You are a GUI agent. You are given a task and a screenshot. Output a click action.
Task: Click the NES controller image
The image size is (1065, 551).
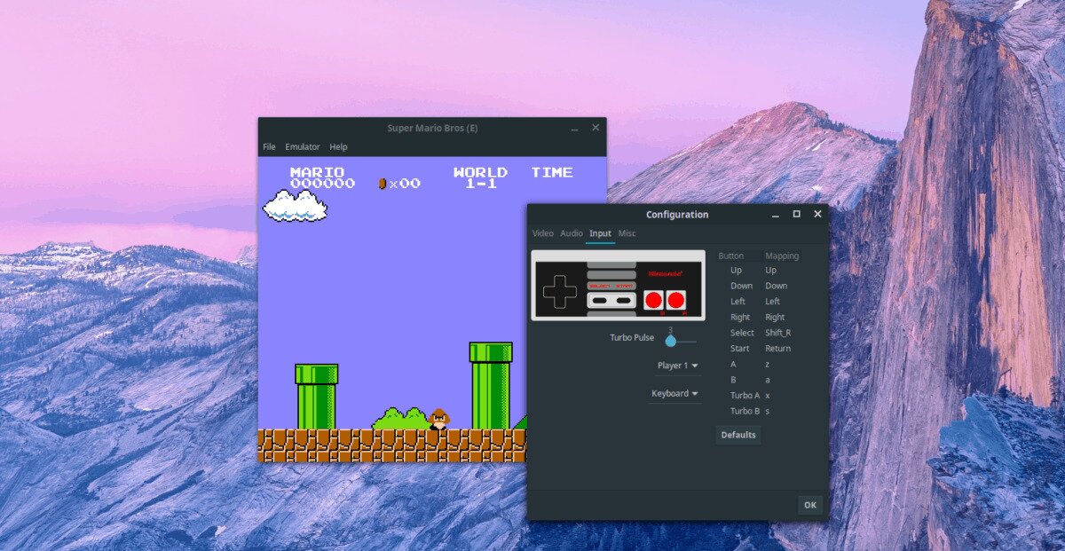click(x=619, y=286)
